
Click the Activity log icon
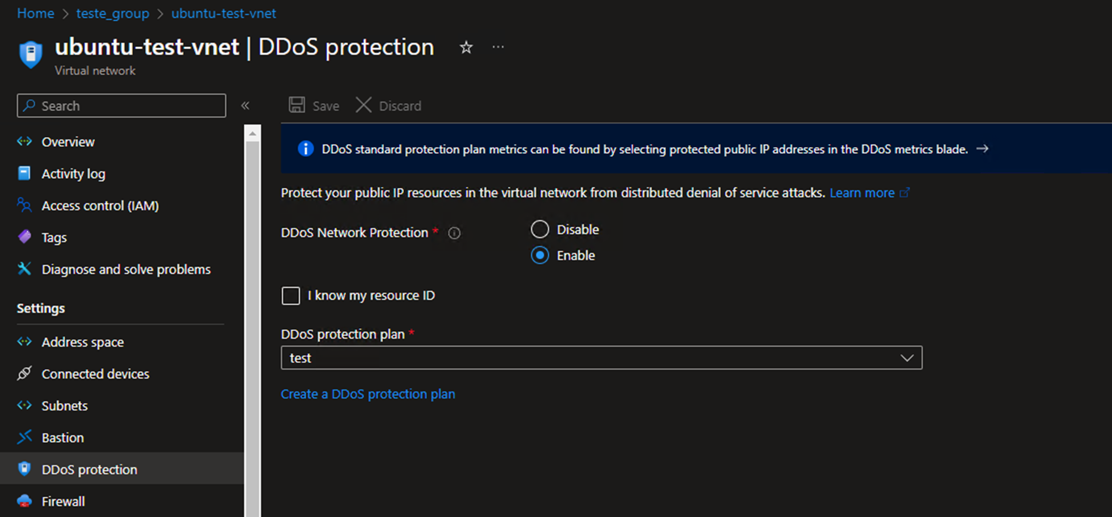(24, 173)
